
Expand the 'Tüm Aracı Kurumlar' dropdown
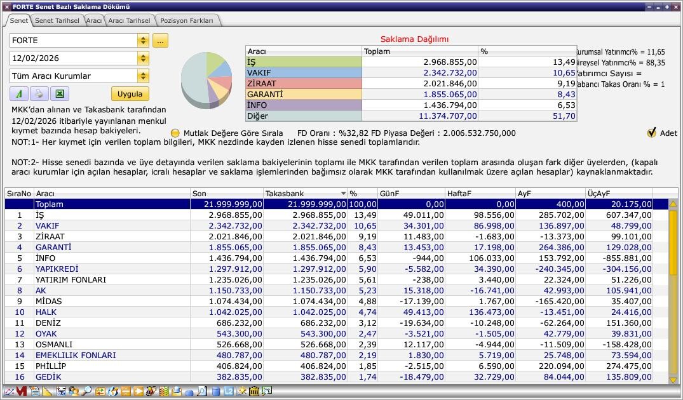(x=143, y=76)
